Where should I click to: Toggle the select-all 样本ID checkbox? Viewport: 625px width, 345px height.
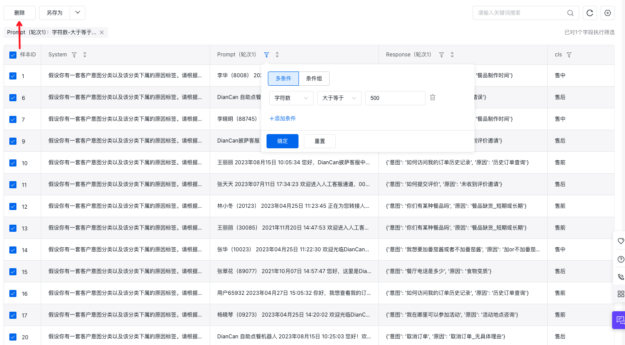click(x=13, y=55)
